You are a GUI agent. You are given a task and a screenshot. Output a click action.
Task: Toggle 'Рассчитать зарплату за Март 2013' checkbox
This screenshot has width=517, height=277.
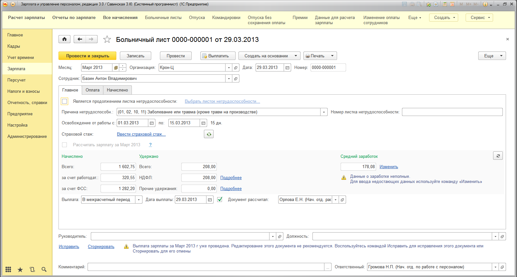tap(65, 145)
